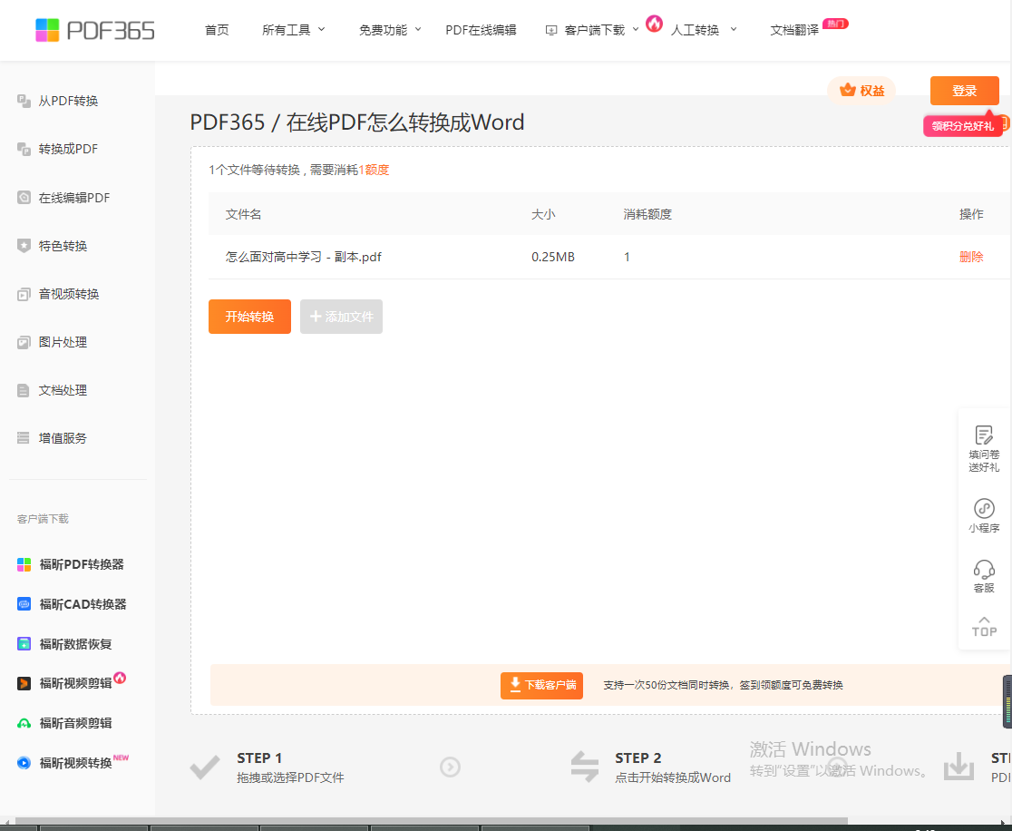Image resolution: width=1012 pixels, height=831 pixels.
Task: Select 在线编辑PDF in the sidebar
Action: pos(74,198)
